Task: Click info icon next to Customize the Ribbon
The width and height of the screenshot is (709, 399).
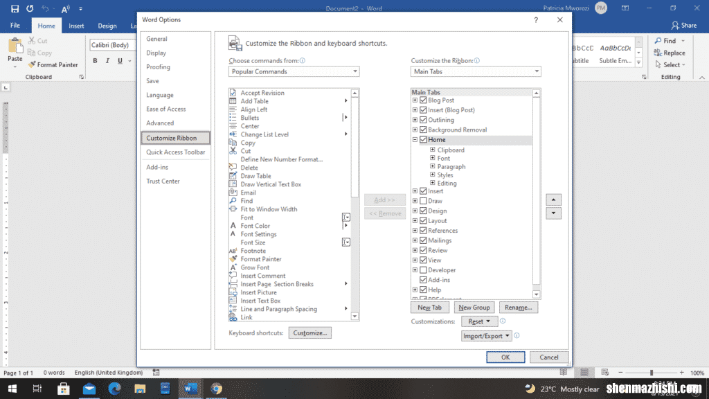Action: (476, 61)
